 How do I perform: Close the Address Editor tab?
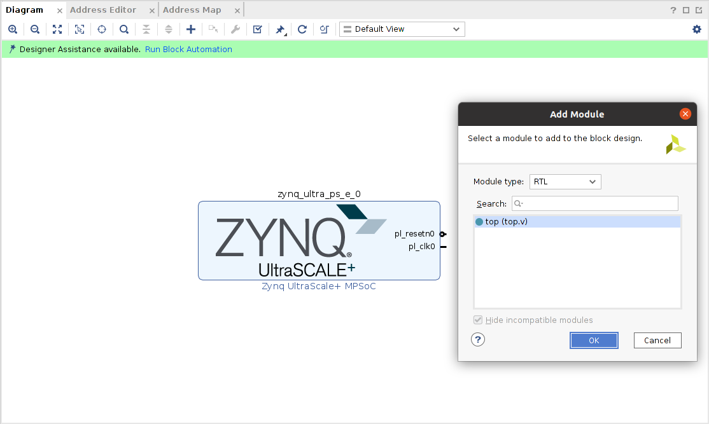click(x=151, y=10)
